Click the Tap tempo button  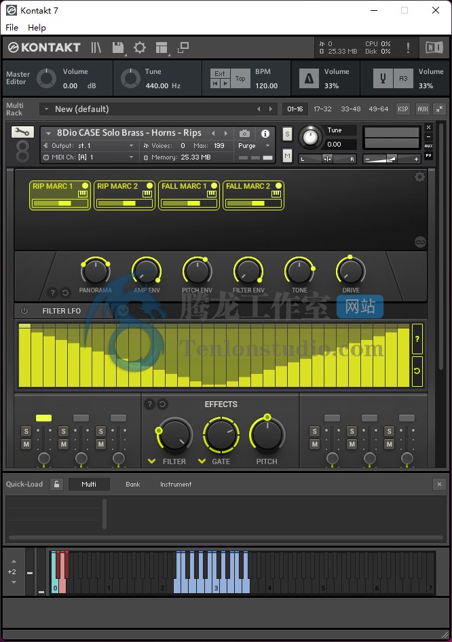point(240,78)
